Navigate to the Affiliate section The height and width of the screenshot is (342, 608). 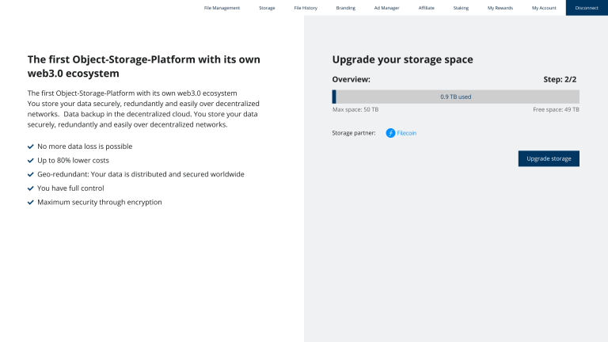tap(426, 8)
